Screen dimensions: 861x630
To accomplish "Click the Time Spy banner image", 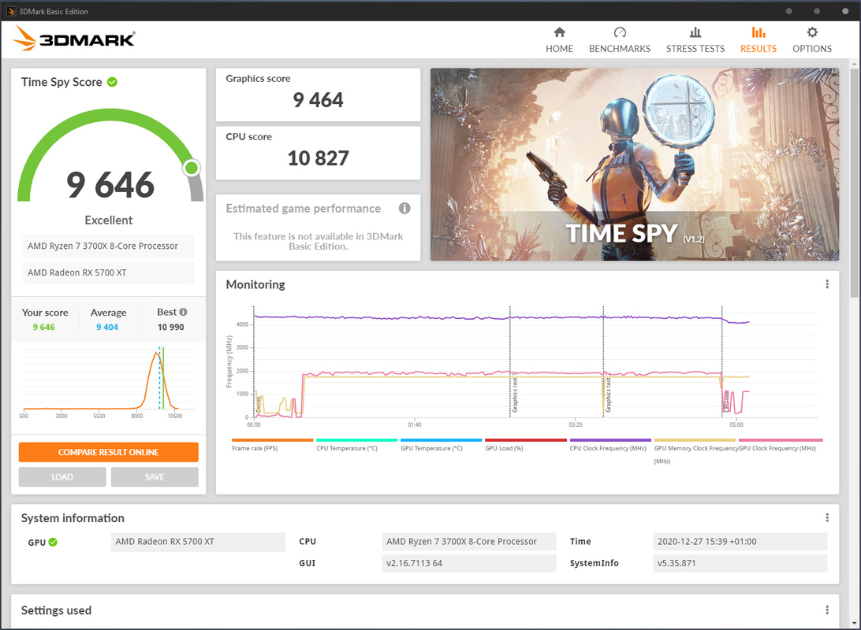I will click(634, 164).
